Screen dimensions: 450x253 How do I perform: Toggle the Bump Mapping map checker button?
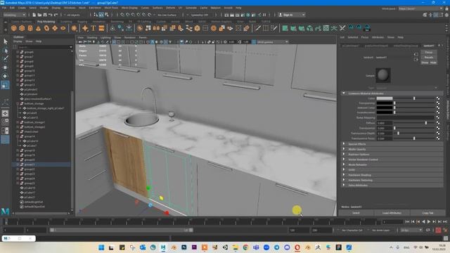pyautogui.click(x=438, y=117)
